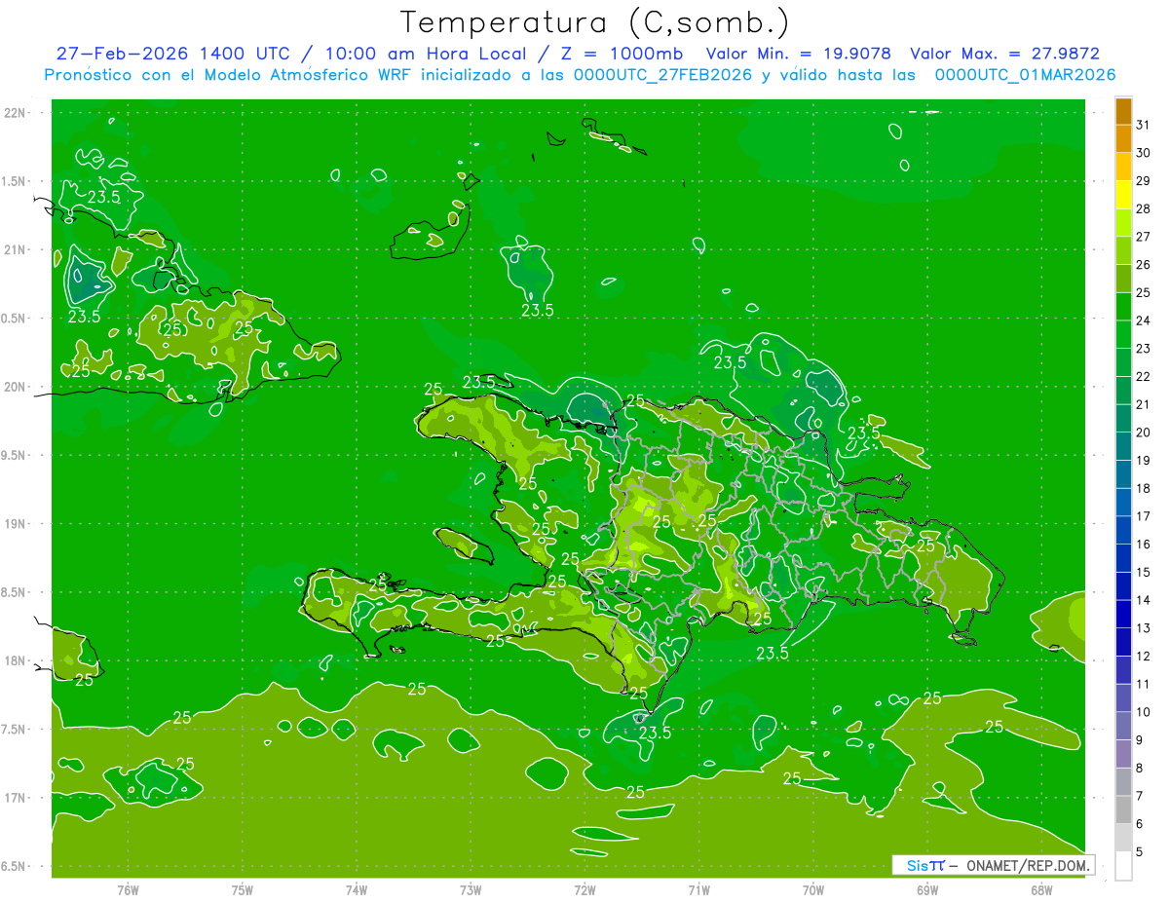Click the '13' value on the color scale
This screenshot has width=1169, height=903.
[x=1144, y=628]
